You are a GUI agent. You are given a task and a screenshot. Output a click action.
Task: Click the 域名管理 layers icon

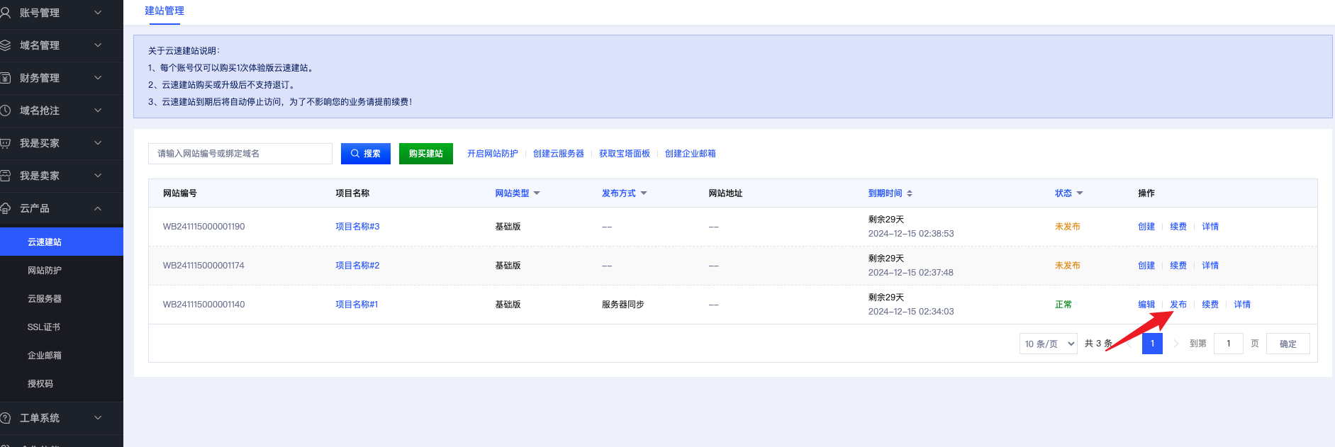point(5,45)
